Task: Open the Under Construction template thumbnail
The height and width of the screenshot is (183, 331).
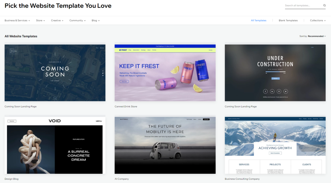Action: tap(275, 73)
